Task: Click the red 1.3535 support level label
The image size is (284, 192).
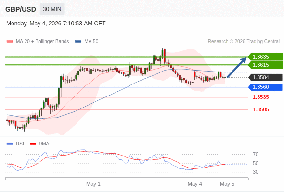Action: tap(260, 97)
